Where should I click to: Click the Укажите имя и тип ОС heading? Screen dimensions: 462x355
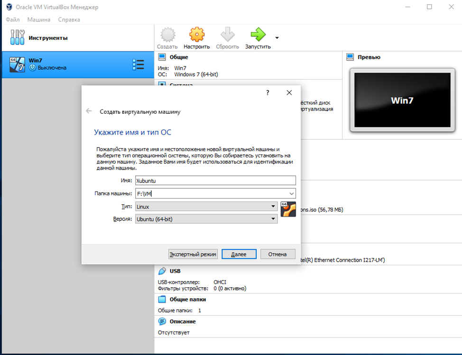pos(133,132)
